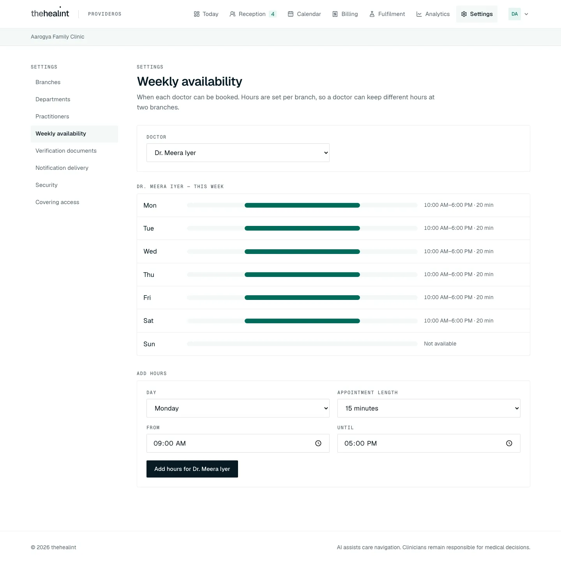Viewport: 561px width, 564px height.
Task: Open Covering access settings
Action: click(74, 202)
